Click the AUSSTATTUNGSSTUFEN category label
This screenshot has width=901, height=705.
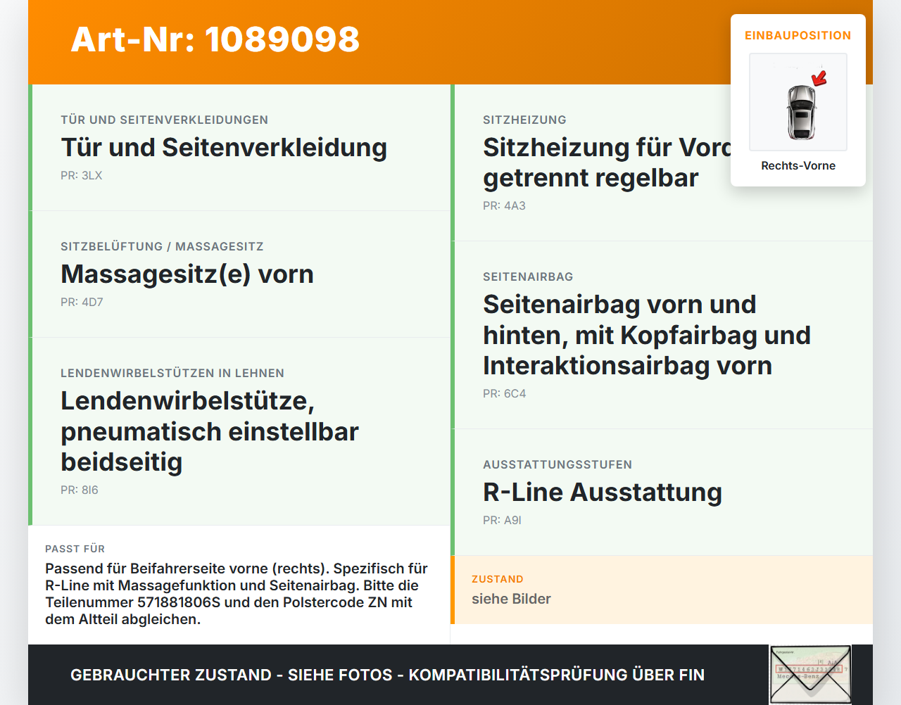(557, 464)
